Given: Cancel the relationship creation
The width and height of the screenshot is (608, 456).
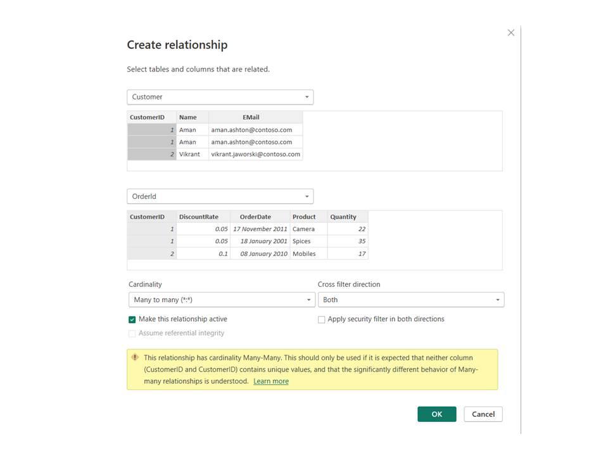Looking at the screenshot, I should (483, 414).
